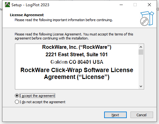Click the license scrollbar up arrow

pos(141,47)
